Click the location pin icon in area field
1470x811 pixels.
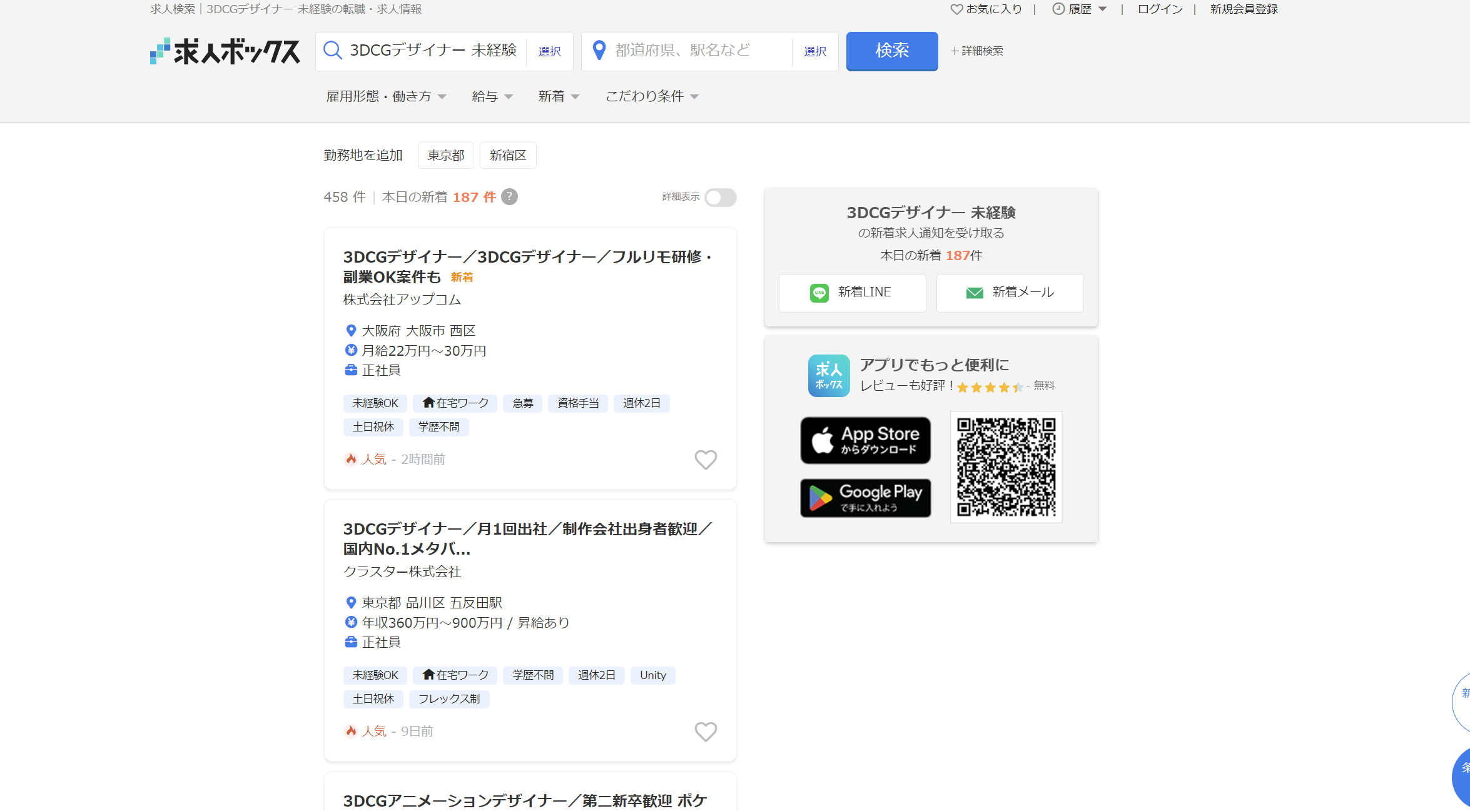[599, 51]
